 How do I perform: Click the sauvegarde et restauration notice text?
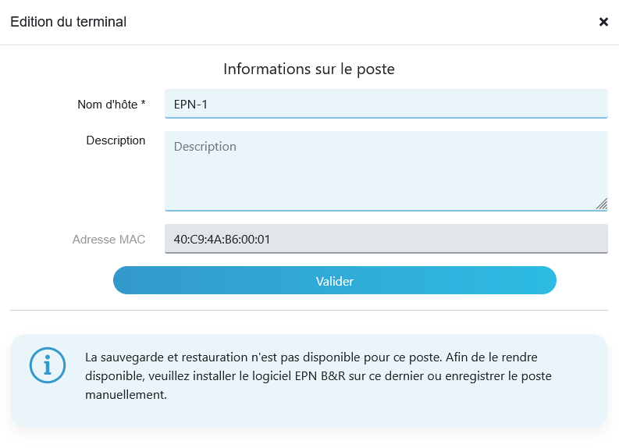tap(318, 375)
